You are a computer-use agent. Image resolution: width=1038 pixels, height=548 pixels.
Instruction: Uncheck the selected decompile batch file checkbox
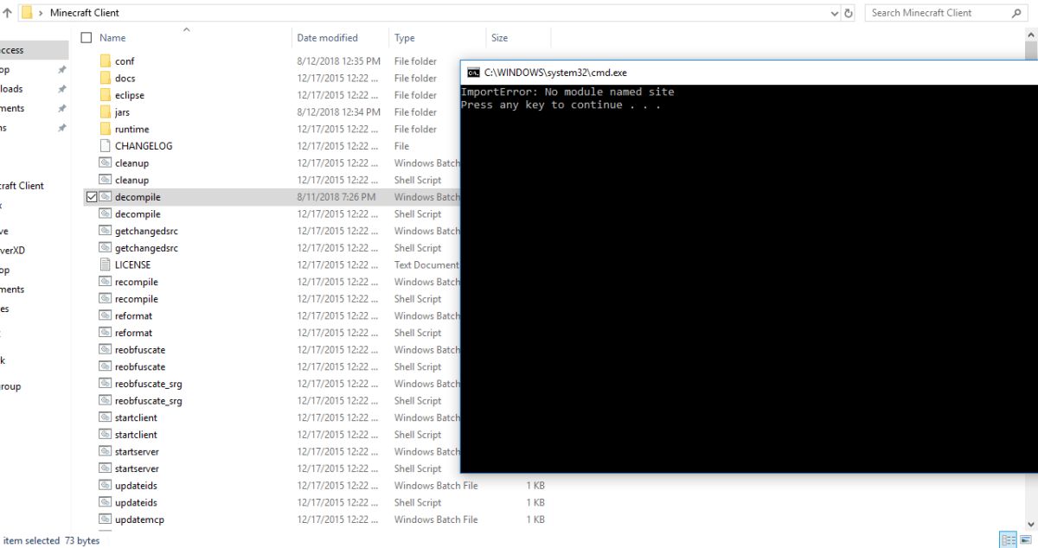coord(92,197)
